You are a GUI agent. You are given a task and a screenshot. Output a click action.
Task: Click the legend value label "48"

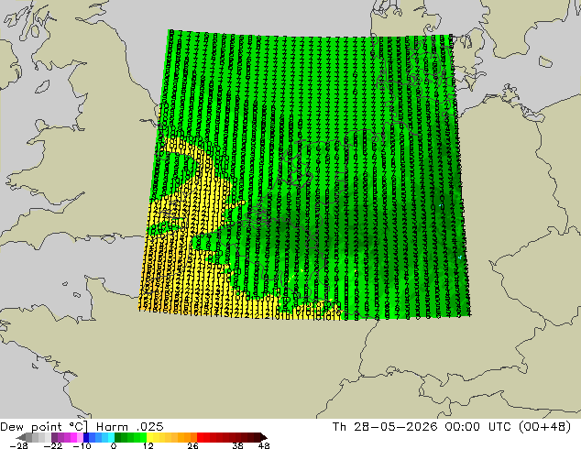click(264, 445)
